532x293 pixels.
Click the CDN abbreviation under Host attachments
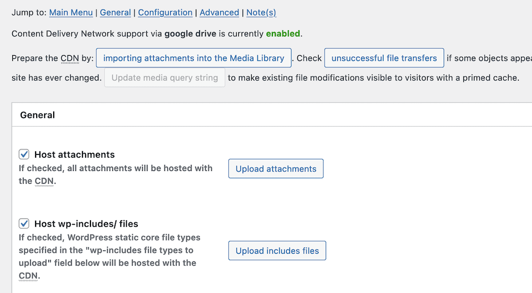point(44,181)
